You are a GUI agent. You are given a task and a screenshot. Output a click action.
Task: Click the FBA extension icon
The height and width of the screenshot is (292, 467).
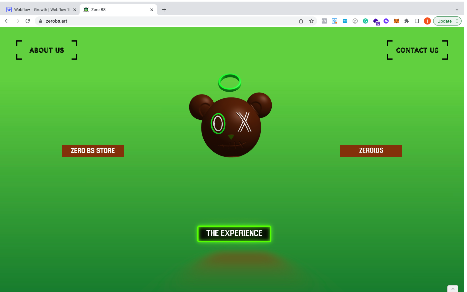tap(345, 21)
